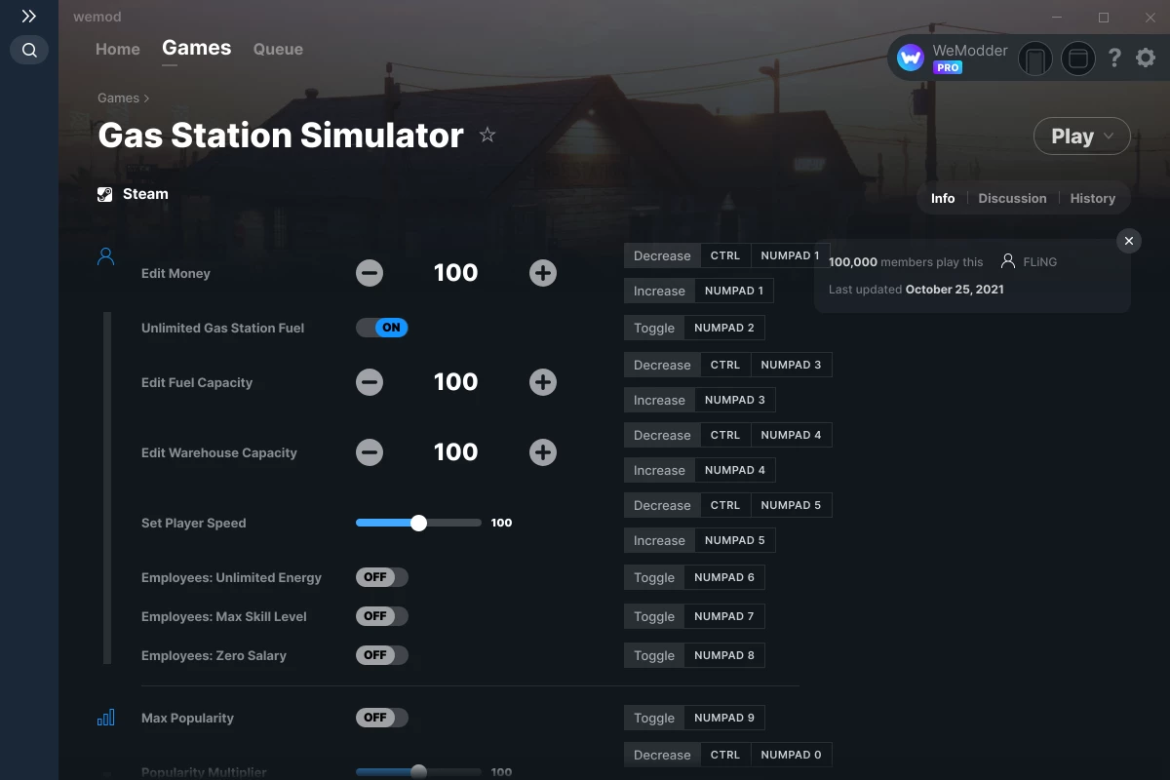
Task: Click the Steam platform icon
Action: point(104,193)
